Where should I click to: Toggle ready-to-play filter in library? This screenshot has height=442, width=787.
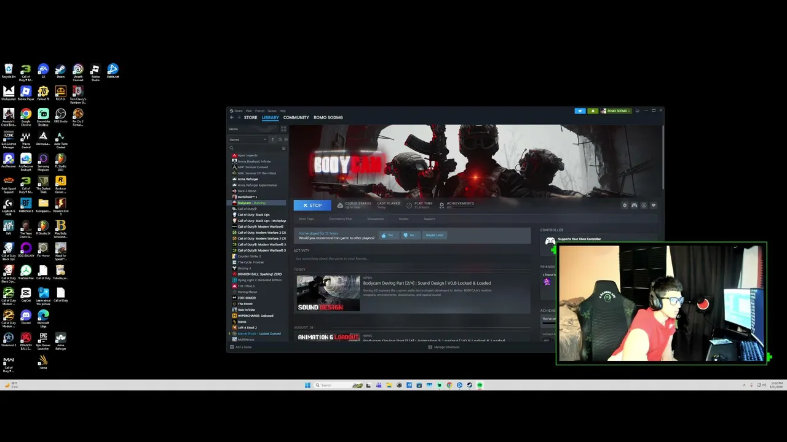pos(286,139)
